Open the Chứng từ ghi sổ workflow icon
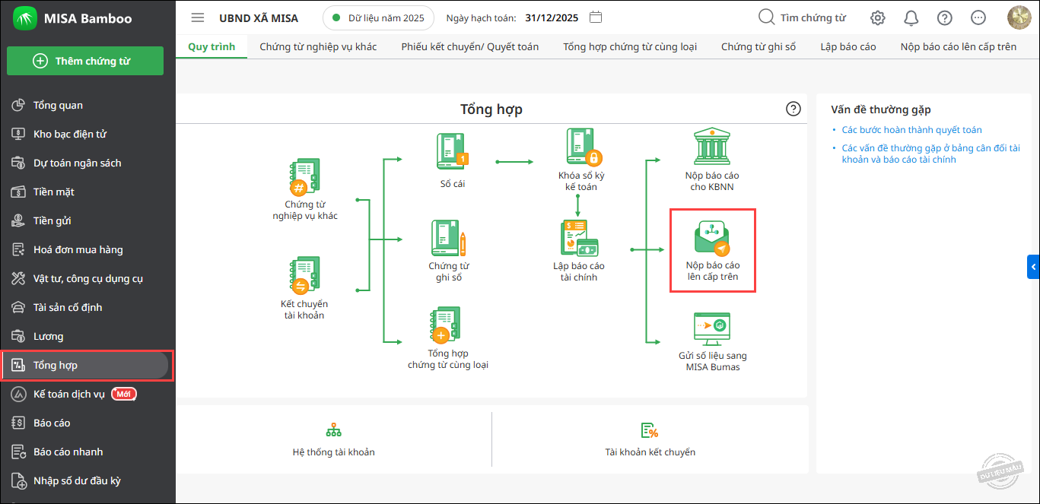1040x504 pixels. click(449, 238)
